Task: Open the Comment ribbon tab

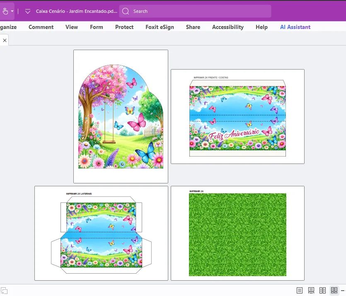Action: click(x=41, y=27)
